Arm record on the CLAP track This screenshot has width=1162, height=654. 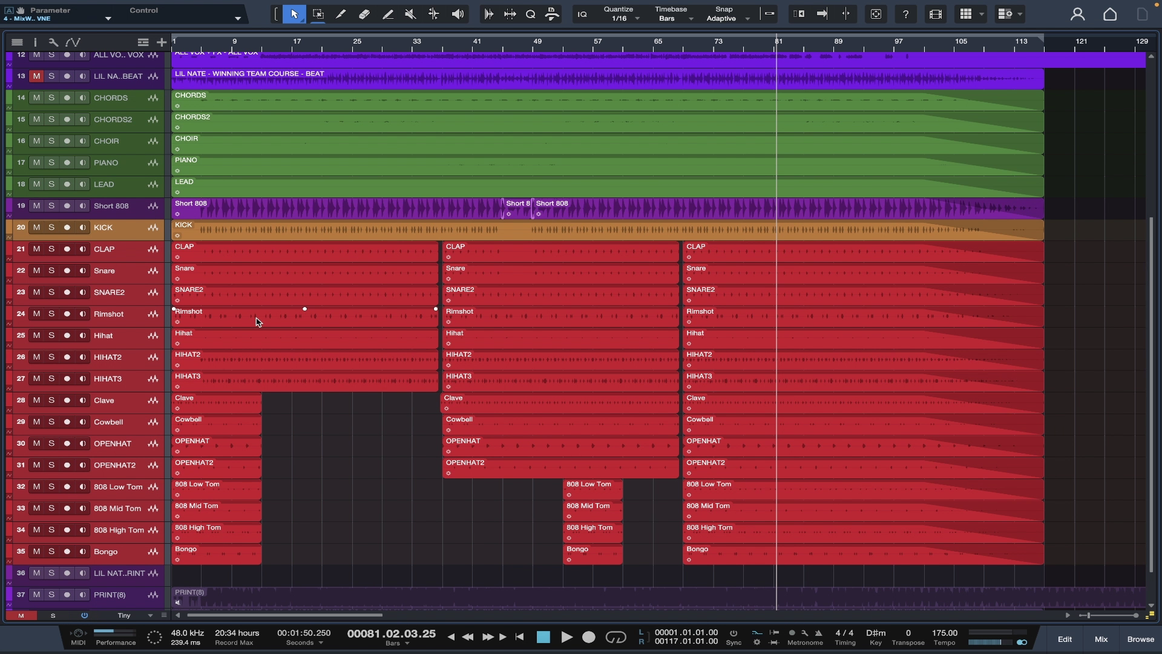(x=67, y=249)
